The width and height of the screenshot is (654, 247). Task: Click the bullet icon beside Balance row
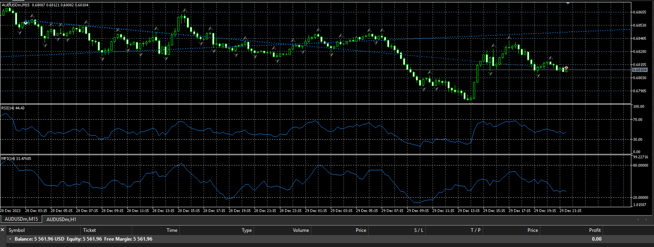(x=10, y=239)
